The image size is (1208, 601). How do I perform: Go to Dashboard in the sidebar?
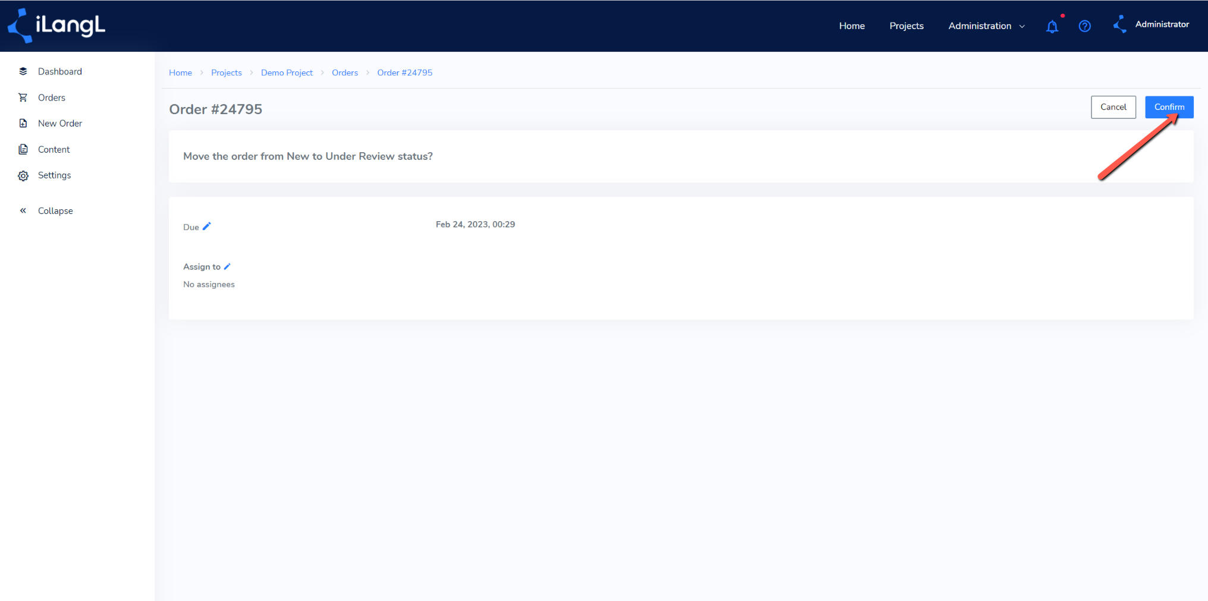click(60, 71)
